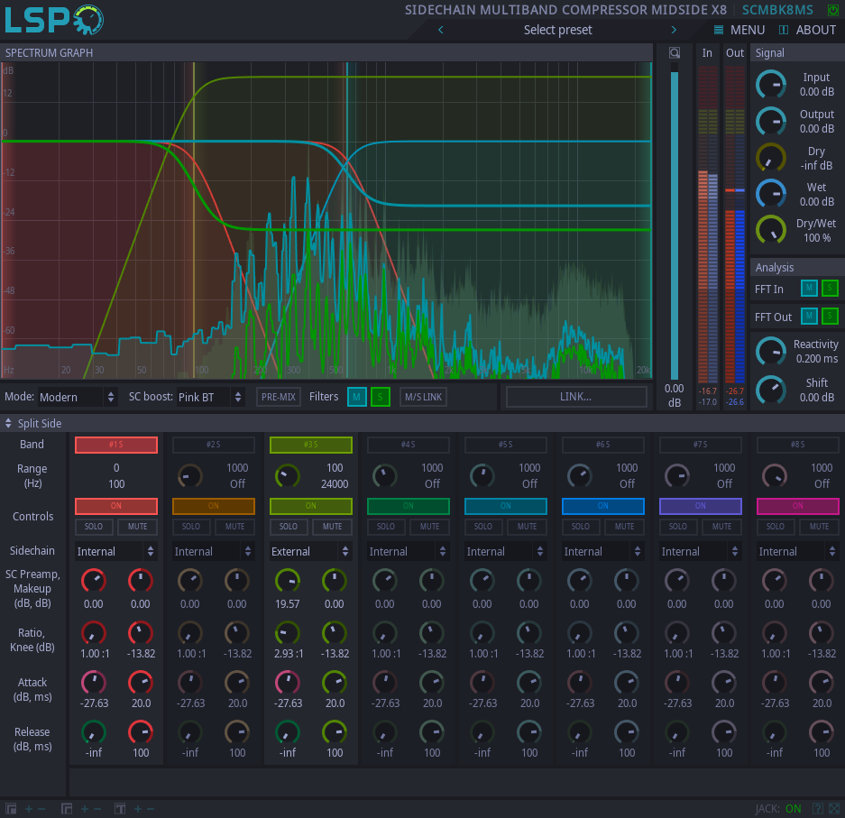The width and height of the screenshot is (845, 818).
Task: Click the plus icon next to the panel layout icon
Action: (28, 808)
